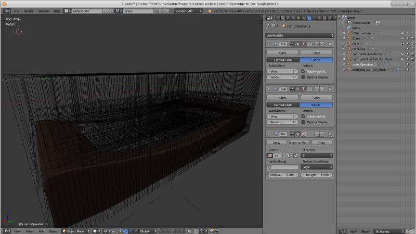The height and width of the screenshot is (234, 416).
Task: Click the Displace Strength slider field
Action: tap(317, 175)
